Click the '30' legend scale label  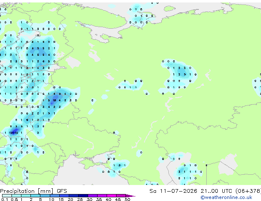(89, 199)
